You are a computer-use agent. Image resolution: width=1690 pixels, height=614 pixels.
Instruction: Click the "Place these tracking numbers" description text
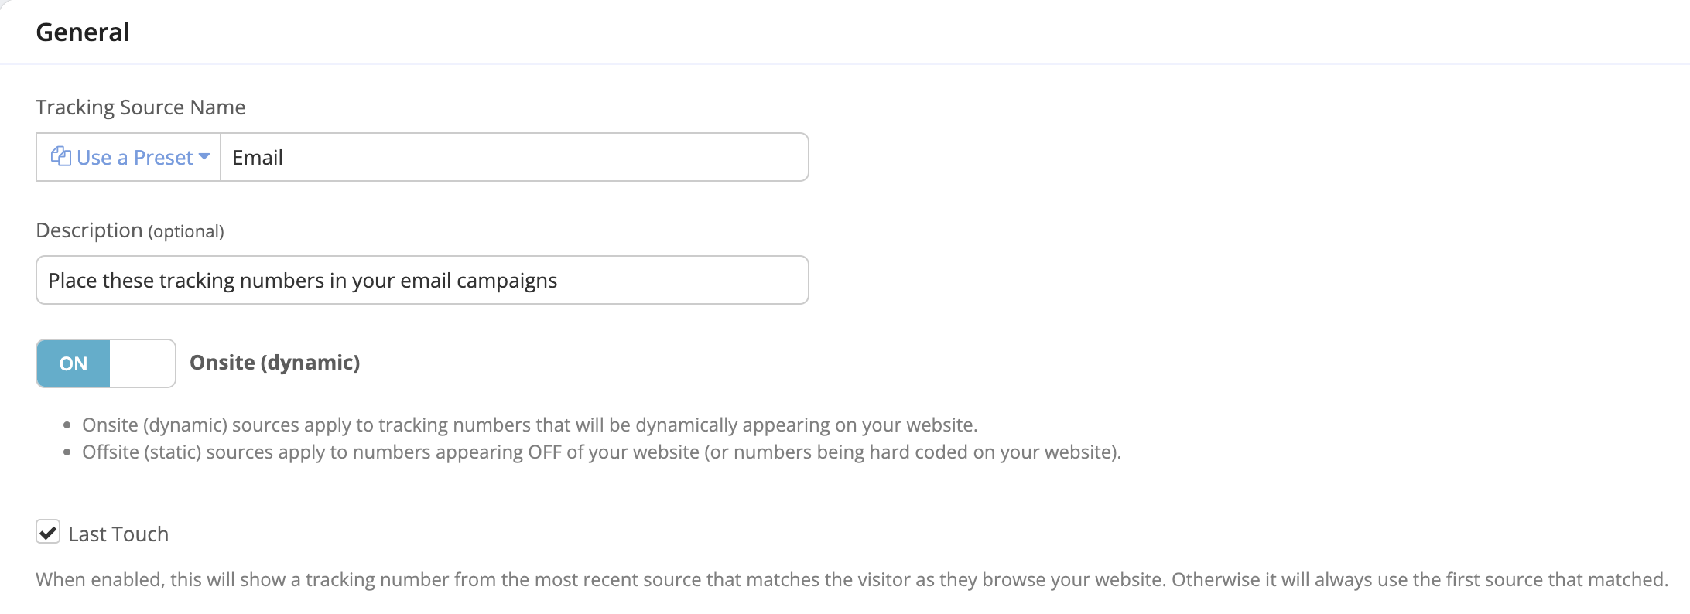(x=303, y=281)
